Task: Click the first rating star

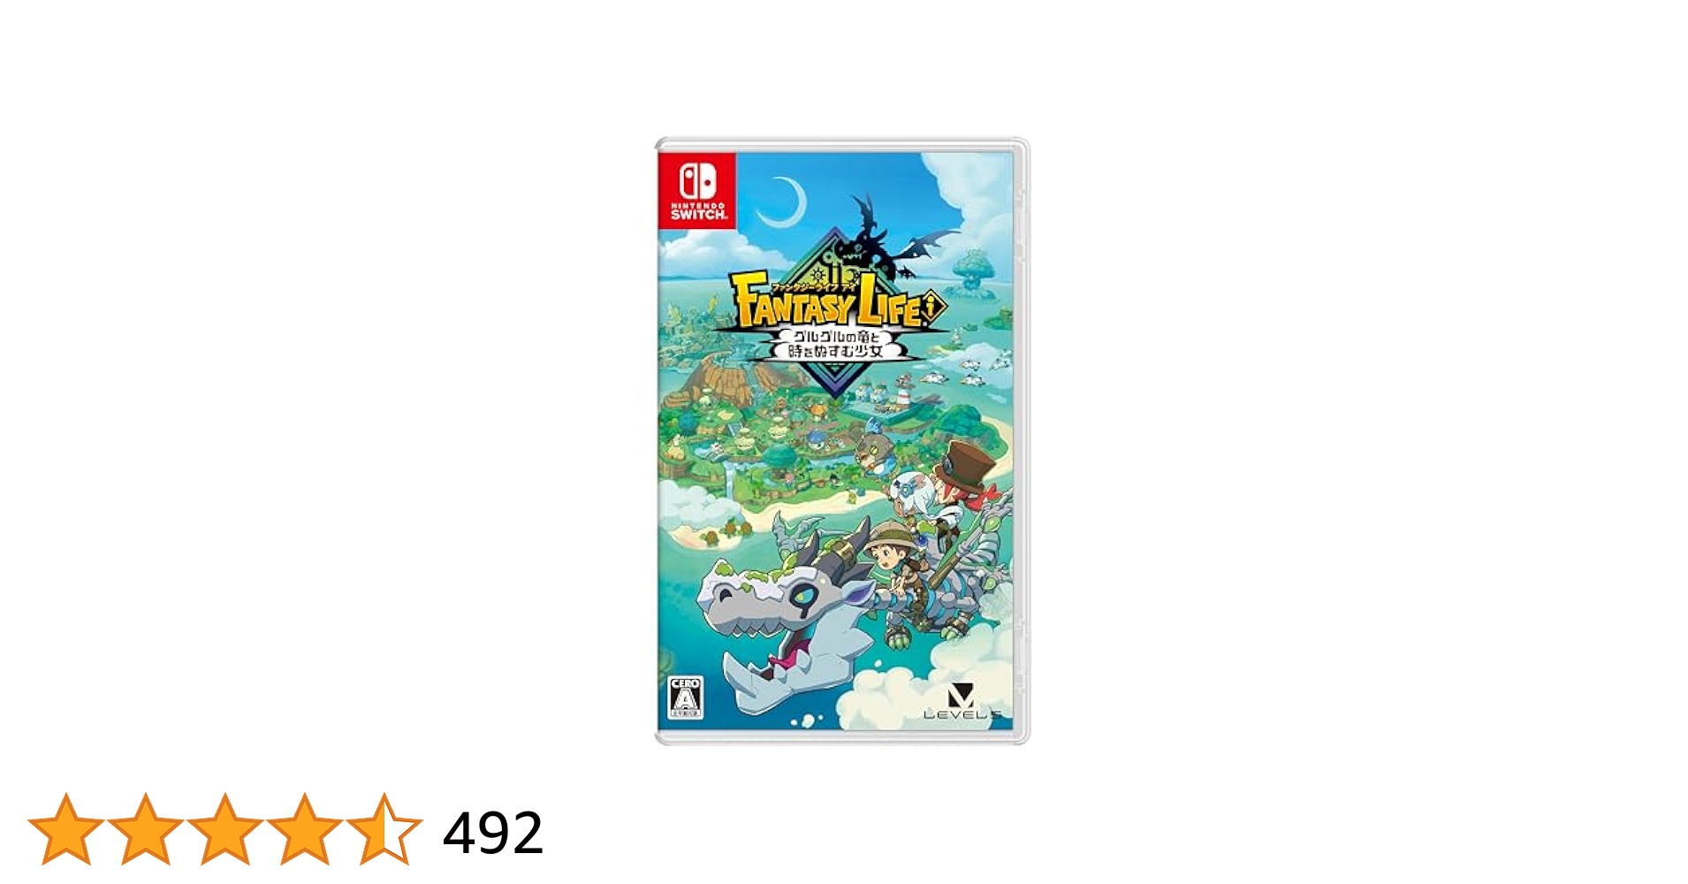Action: click(x=65, y=829)
